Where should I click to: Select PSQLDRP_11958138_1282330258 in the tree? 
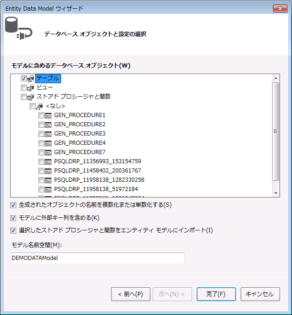click(x=99, y=180)
